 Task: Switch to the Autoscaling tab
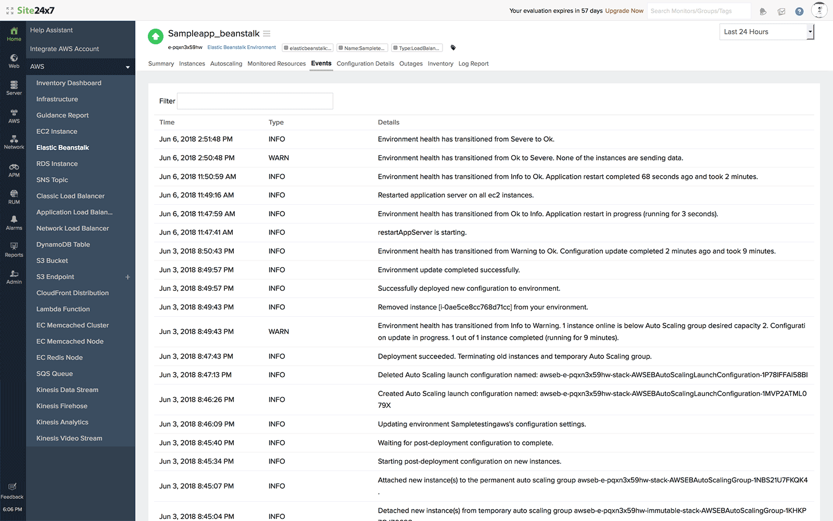point(226,64)
